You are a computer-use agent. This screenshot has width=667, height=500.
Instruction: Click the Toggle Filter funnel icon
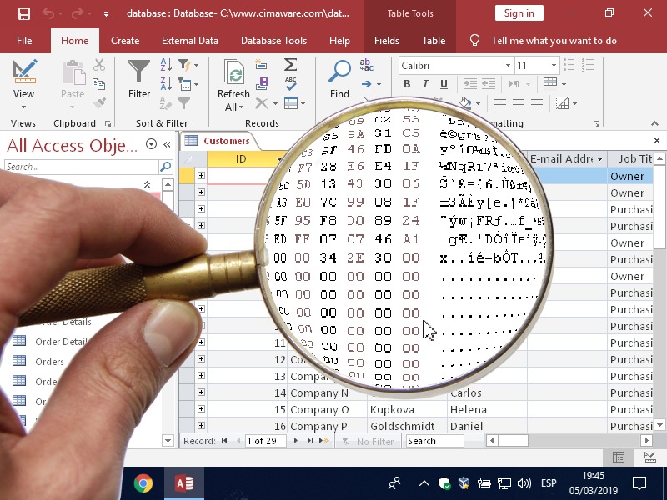pyautogui.click(x=183, y=102)
